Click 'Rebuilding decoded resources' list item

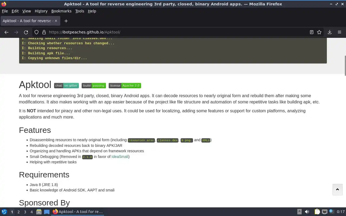[76, 146]
